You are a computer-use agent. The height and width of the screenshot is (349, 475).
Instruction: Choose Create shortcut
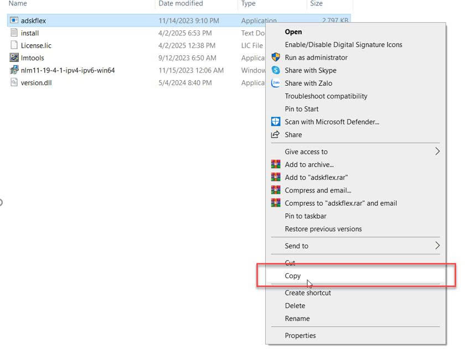(x=308, y=293)
